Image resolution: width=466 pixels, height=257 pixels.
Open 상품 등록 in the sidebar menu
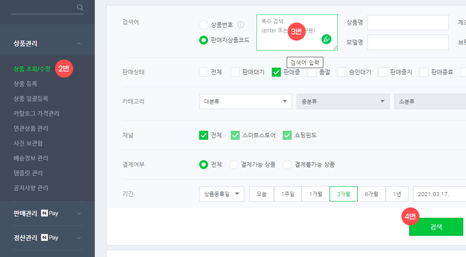click(x=25, y=83)
